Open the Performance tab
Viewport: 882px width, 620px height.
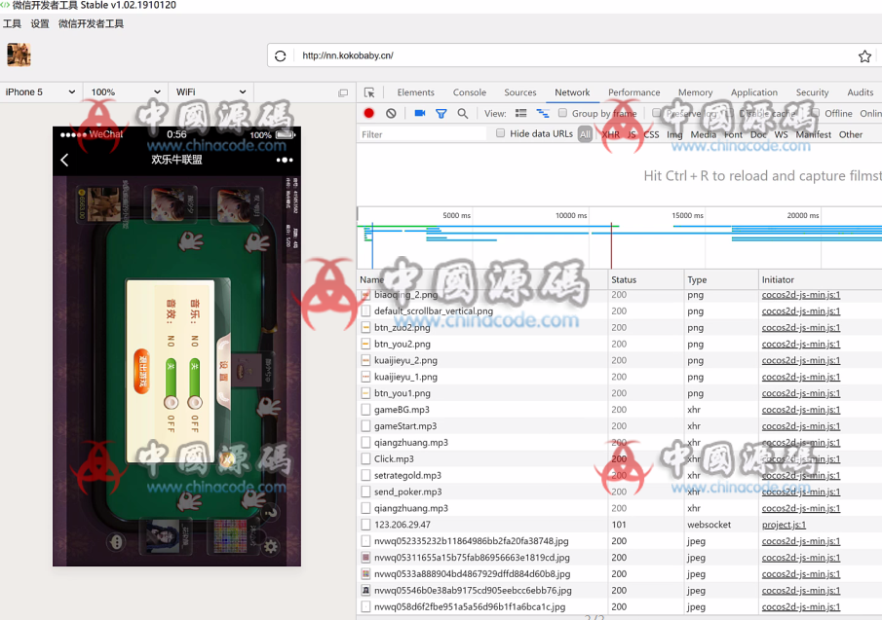click(x=633, y=92)
